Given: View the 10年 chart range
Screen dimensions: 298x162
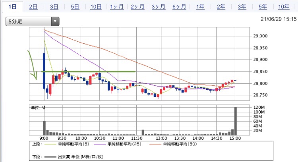Looking at the screenshot, I should click(284, 7).
